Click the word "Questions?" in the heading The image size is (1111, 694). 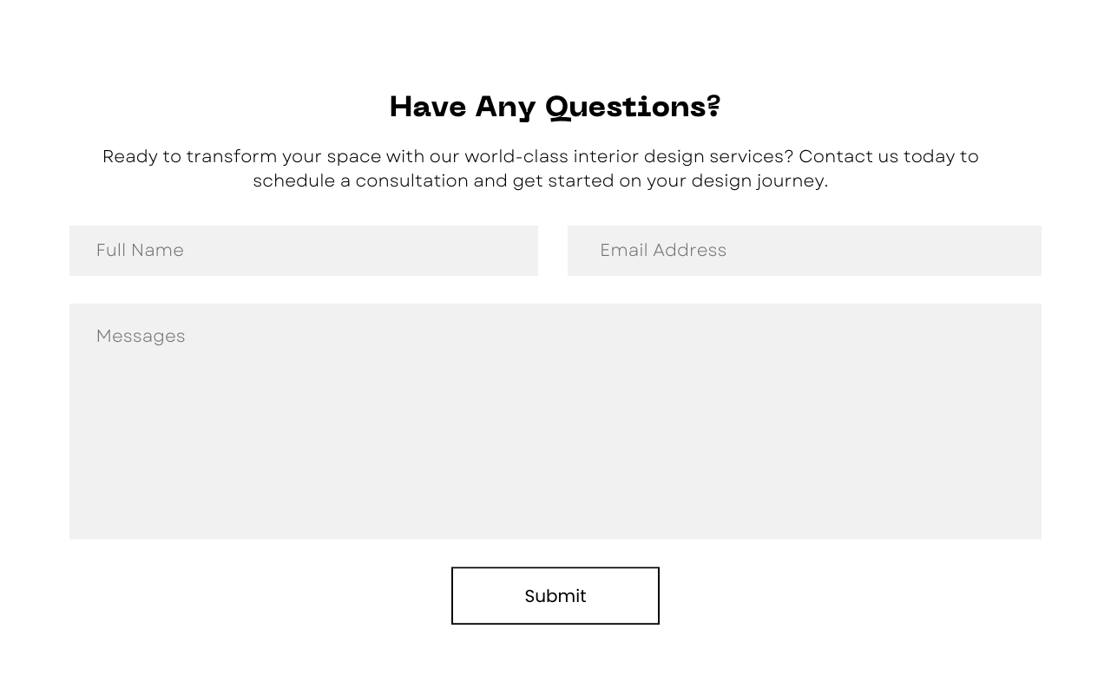tap(634, 107)
